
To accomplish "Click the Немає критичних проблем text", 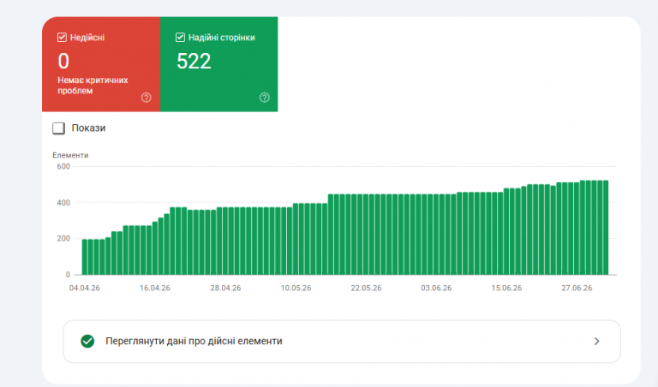I will [93, 86].
